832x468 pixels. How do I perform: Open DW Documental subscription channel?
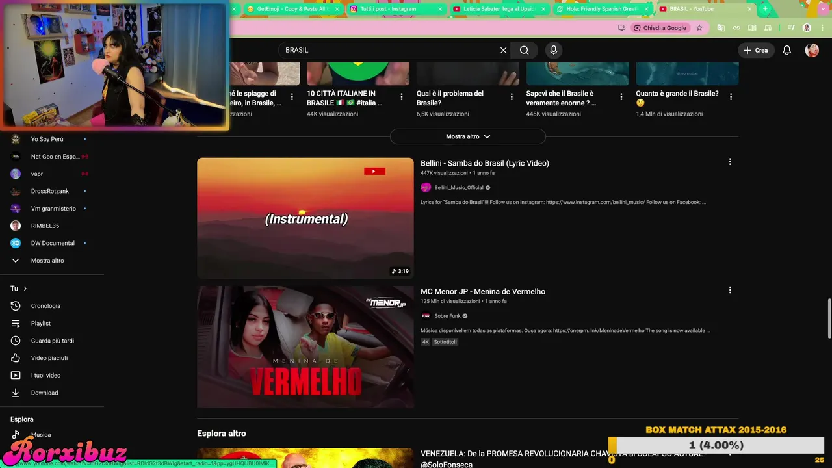pos(52,243)
